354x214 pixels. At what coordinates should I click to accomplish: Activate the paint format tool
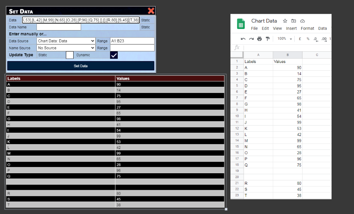(268, 39)
